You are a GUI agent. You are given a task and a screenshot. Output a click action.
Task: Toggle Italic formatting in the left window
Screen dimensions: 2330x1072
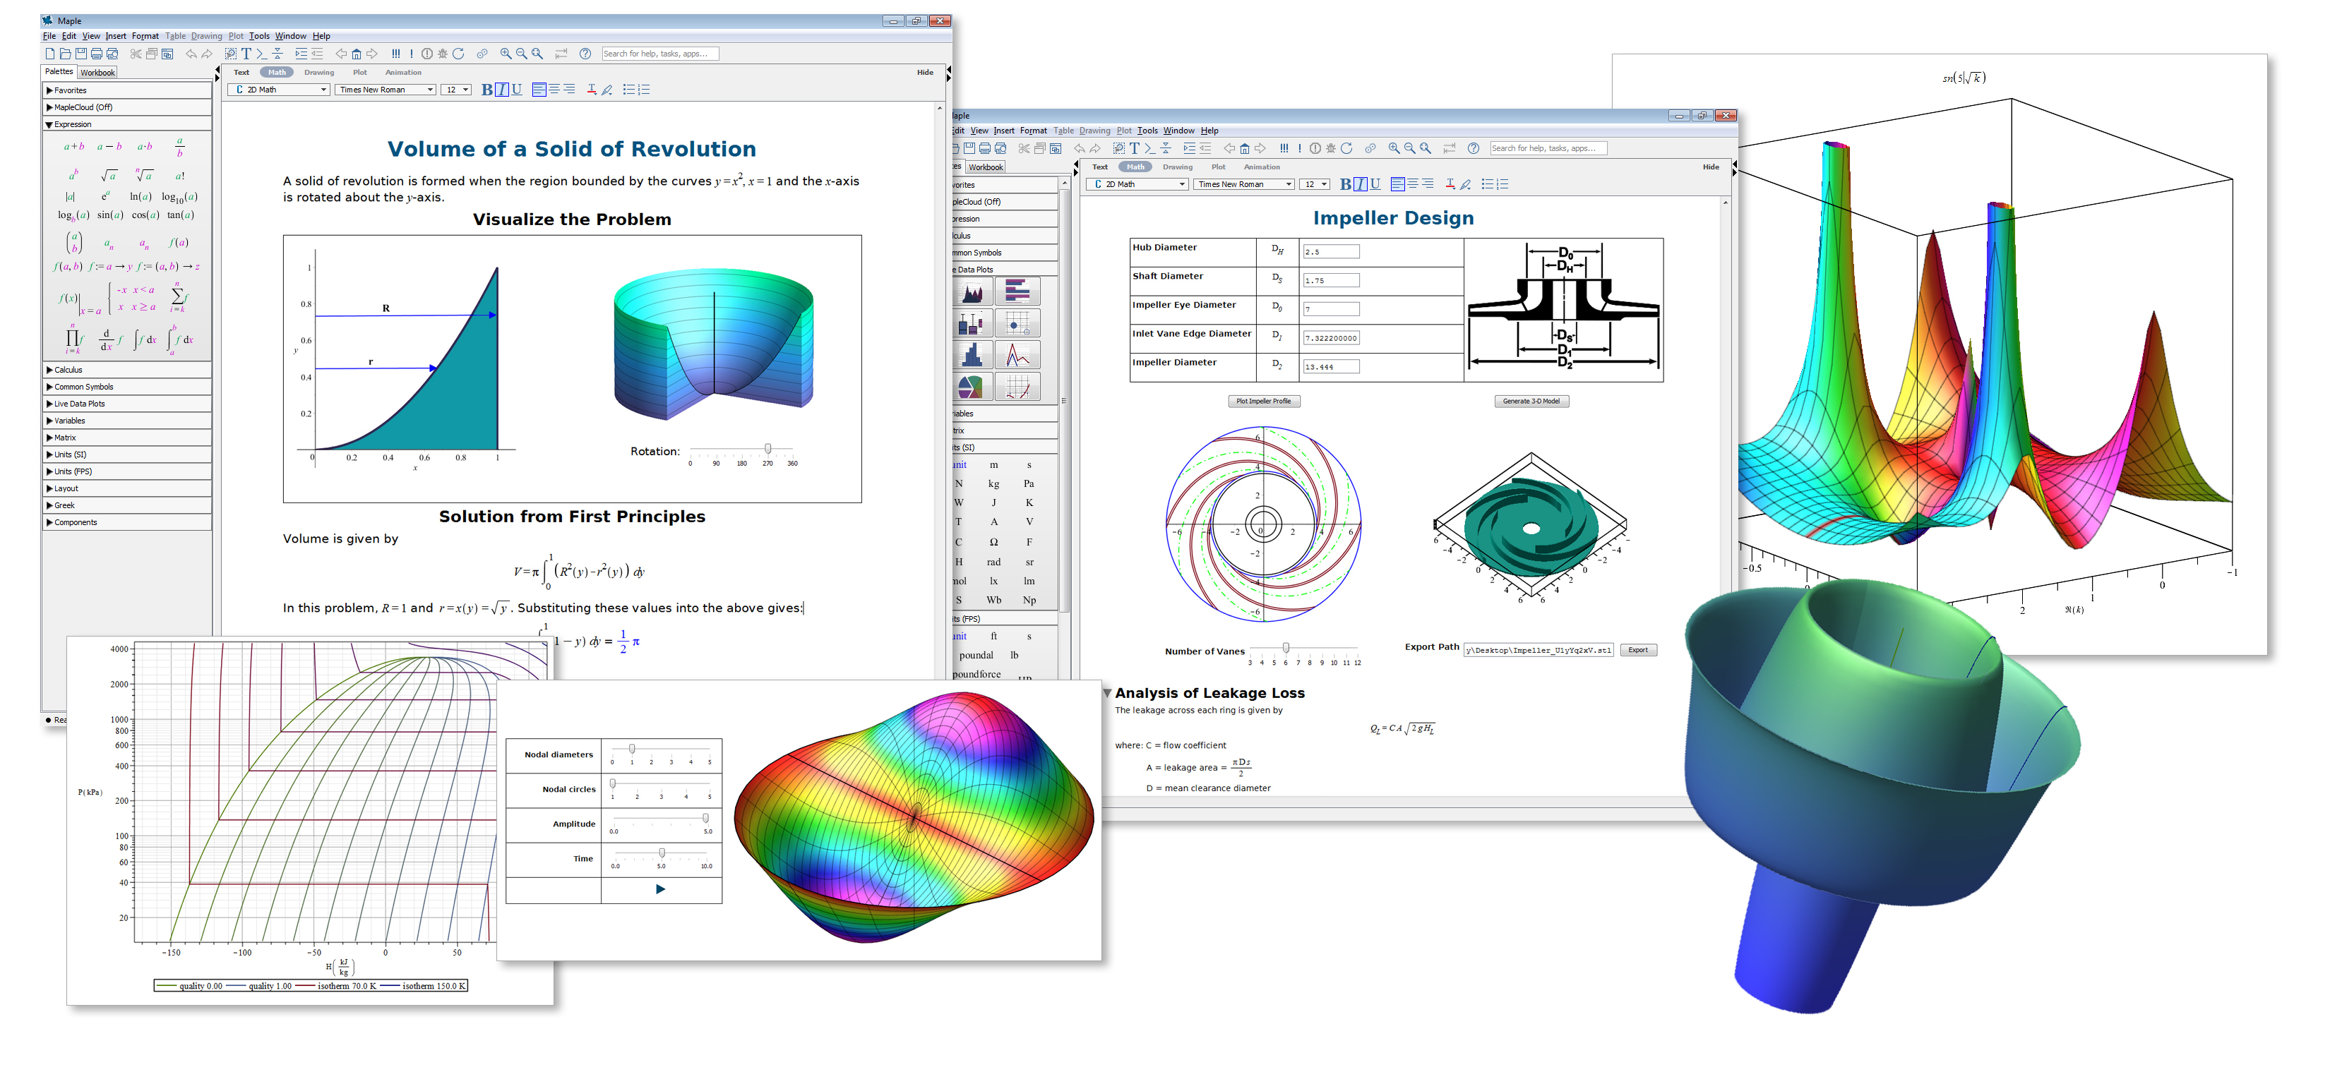click(502, 90)
